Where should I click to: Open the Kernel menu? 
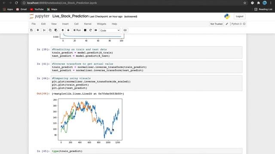point(88,24)
